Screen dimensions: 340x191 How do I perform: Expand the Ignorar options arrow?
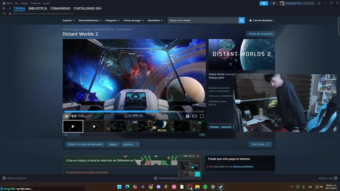point(137,144)
